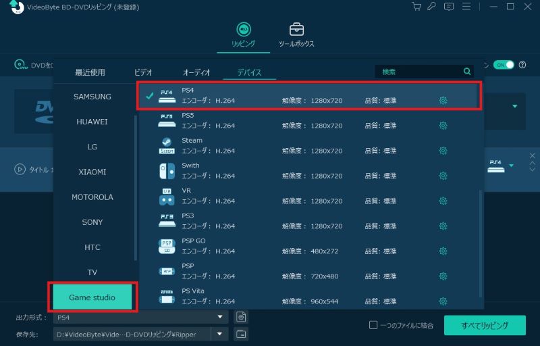This screenshot has height=346, width=540.
Task: Select the HTC category
Action: click(x=92, y=247)
